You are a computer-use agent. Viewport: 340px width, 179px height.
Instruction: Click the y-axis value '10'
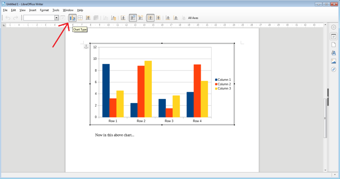click(x=95, y=59)
